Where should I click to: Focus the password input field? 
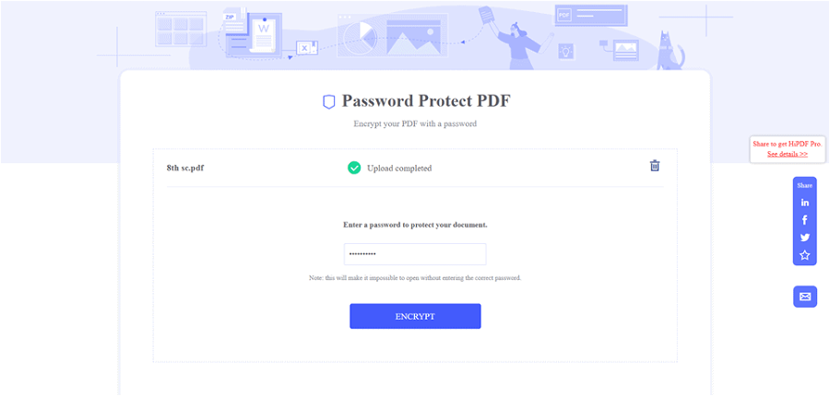click(x=415, y=254)
